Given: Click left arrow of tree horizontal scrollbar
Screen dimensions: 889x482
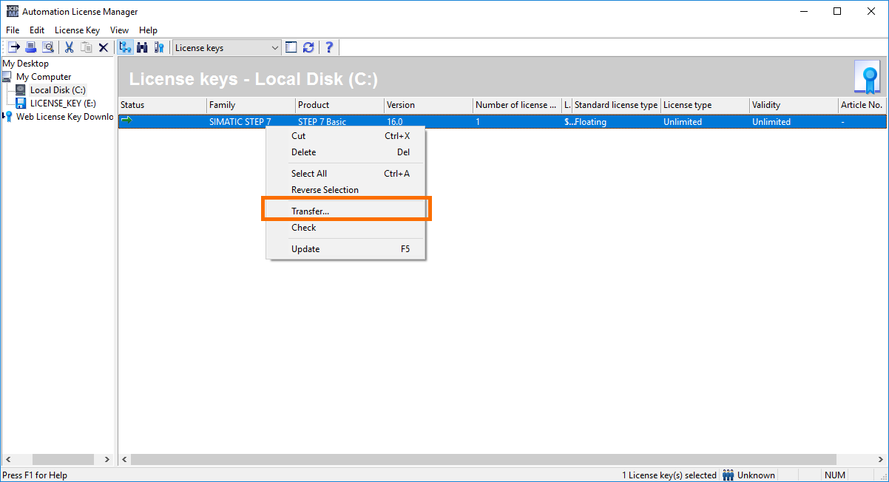Looking at the screenshot, I should pos(7,460).
